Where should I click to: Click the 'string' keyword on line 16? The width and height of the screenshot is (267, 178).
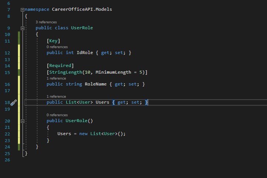tap(74, 84)
